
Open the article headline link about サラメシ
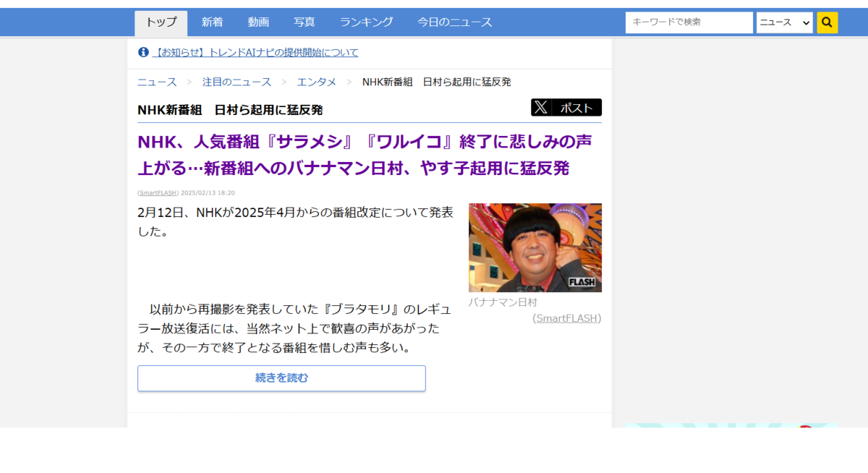click(x=365, y=155)
